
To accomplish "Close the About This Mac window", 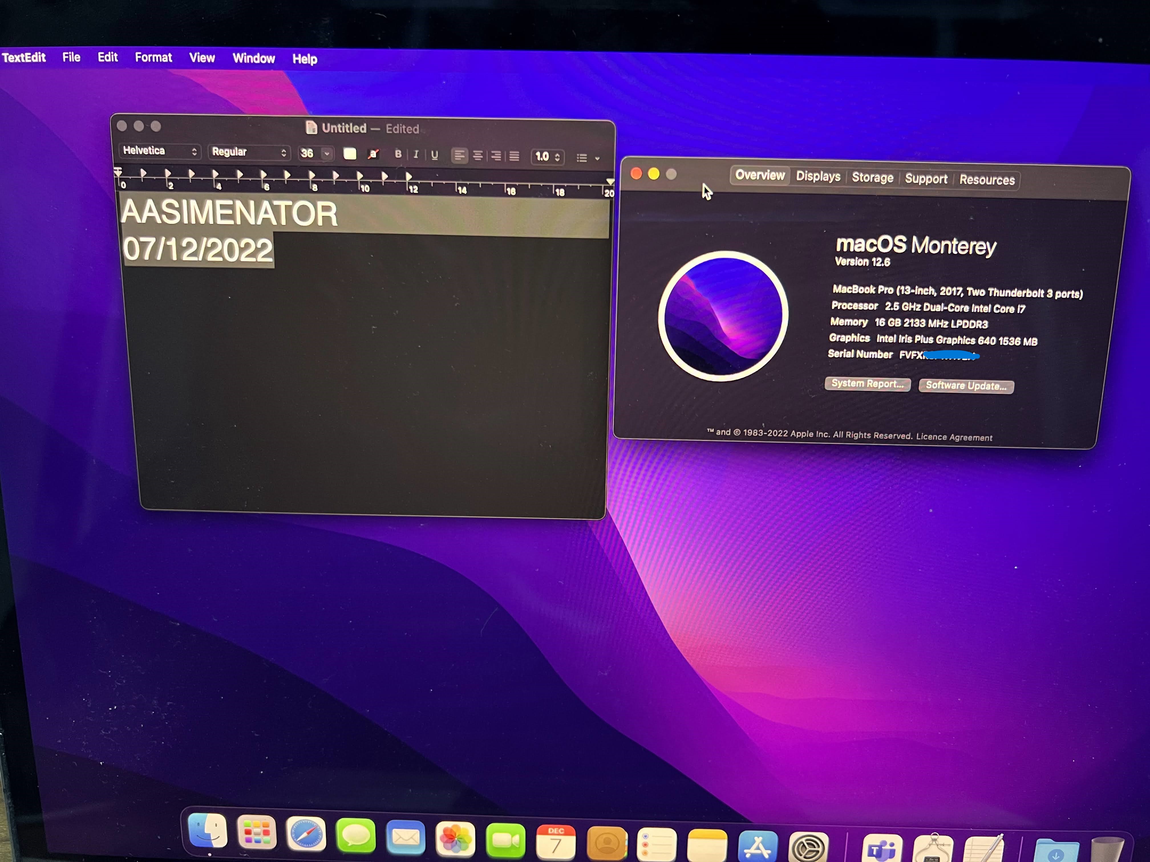I will pos(636,173).
